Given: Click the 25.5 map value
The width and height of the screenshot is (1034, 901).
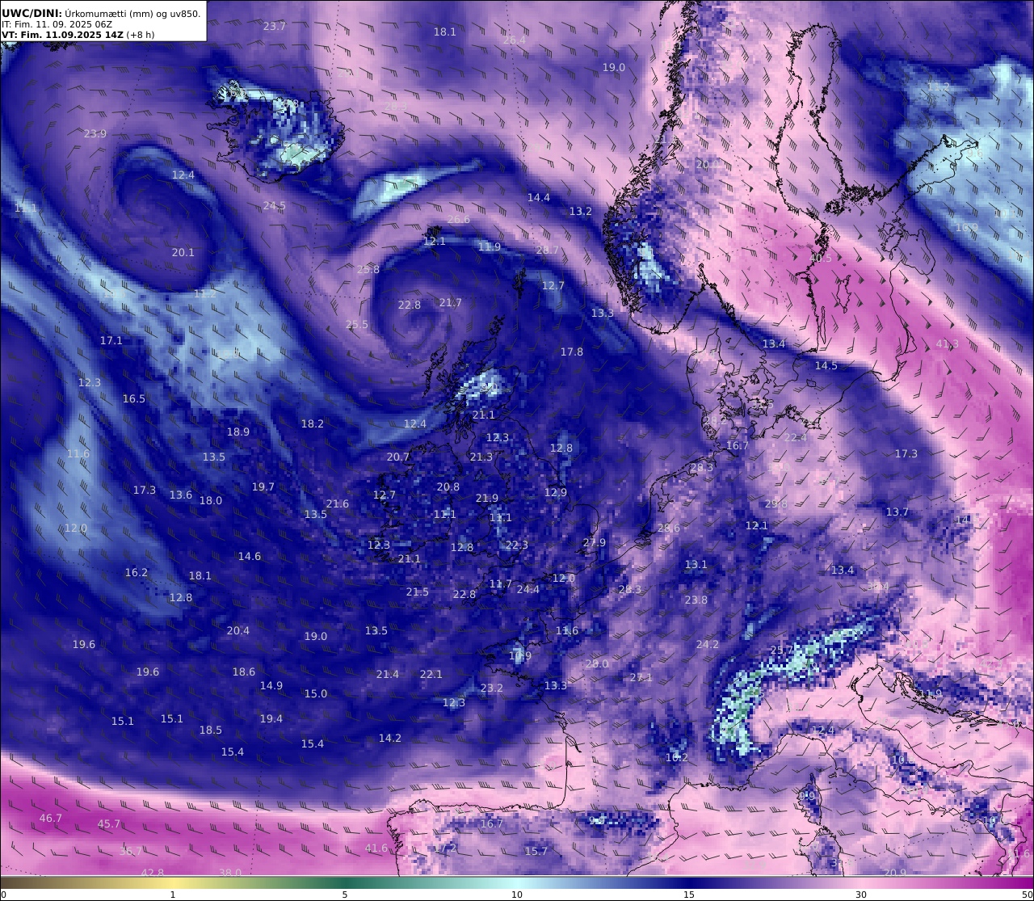Looking at the screenshot, I should (357, 324).
